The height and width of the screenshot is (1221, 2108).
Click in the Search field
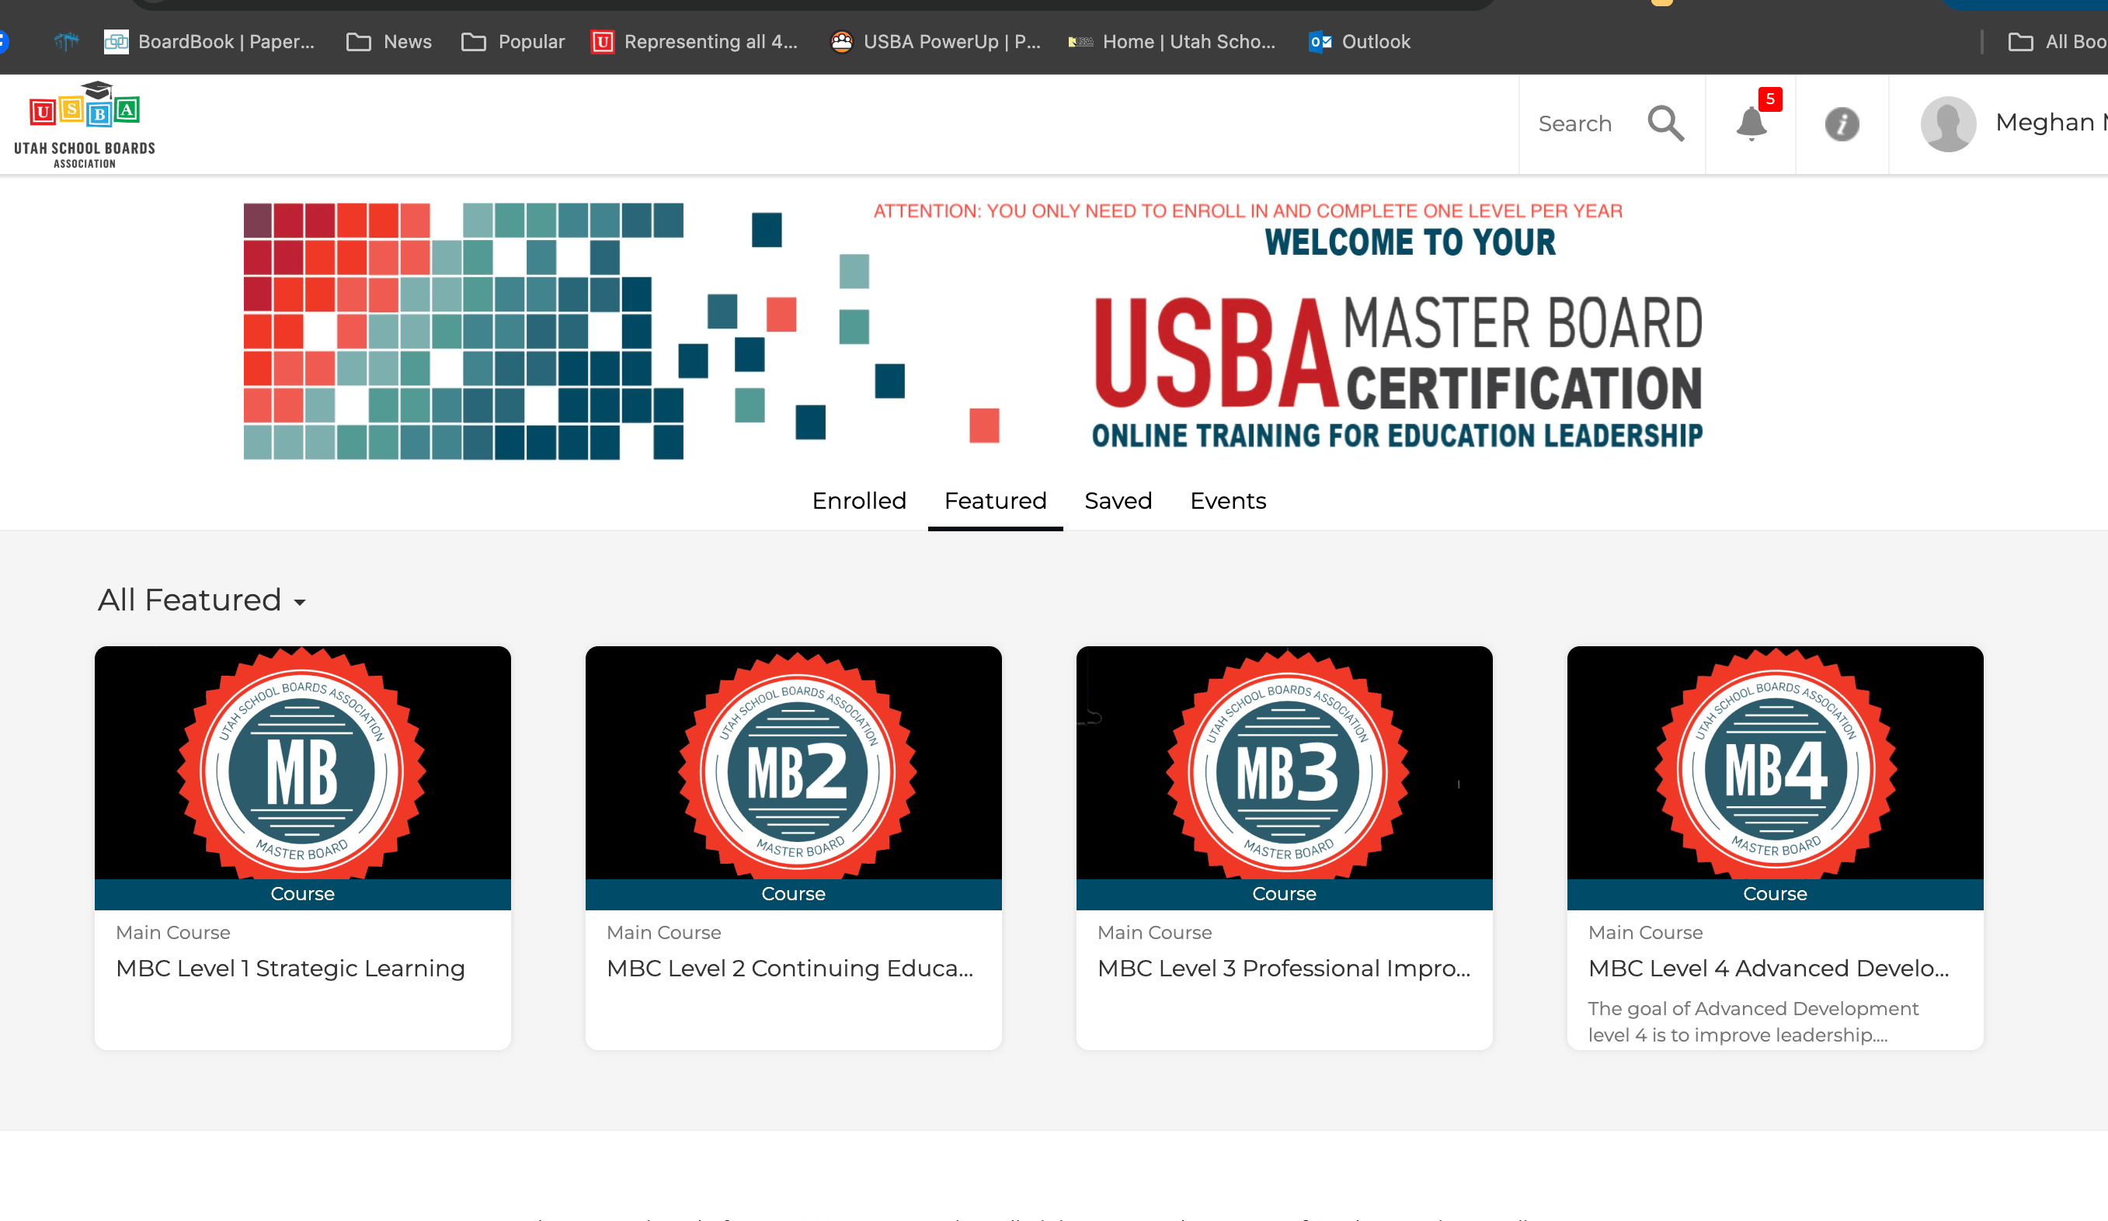pos(1575,123)
